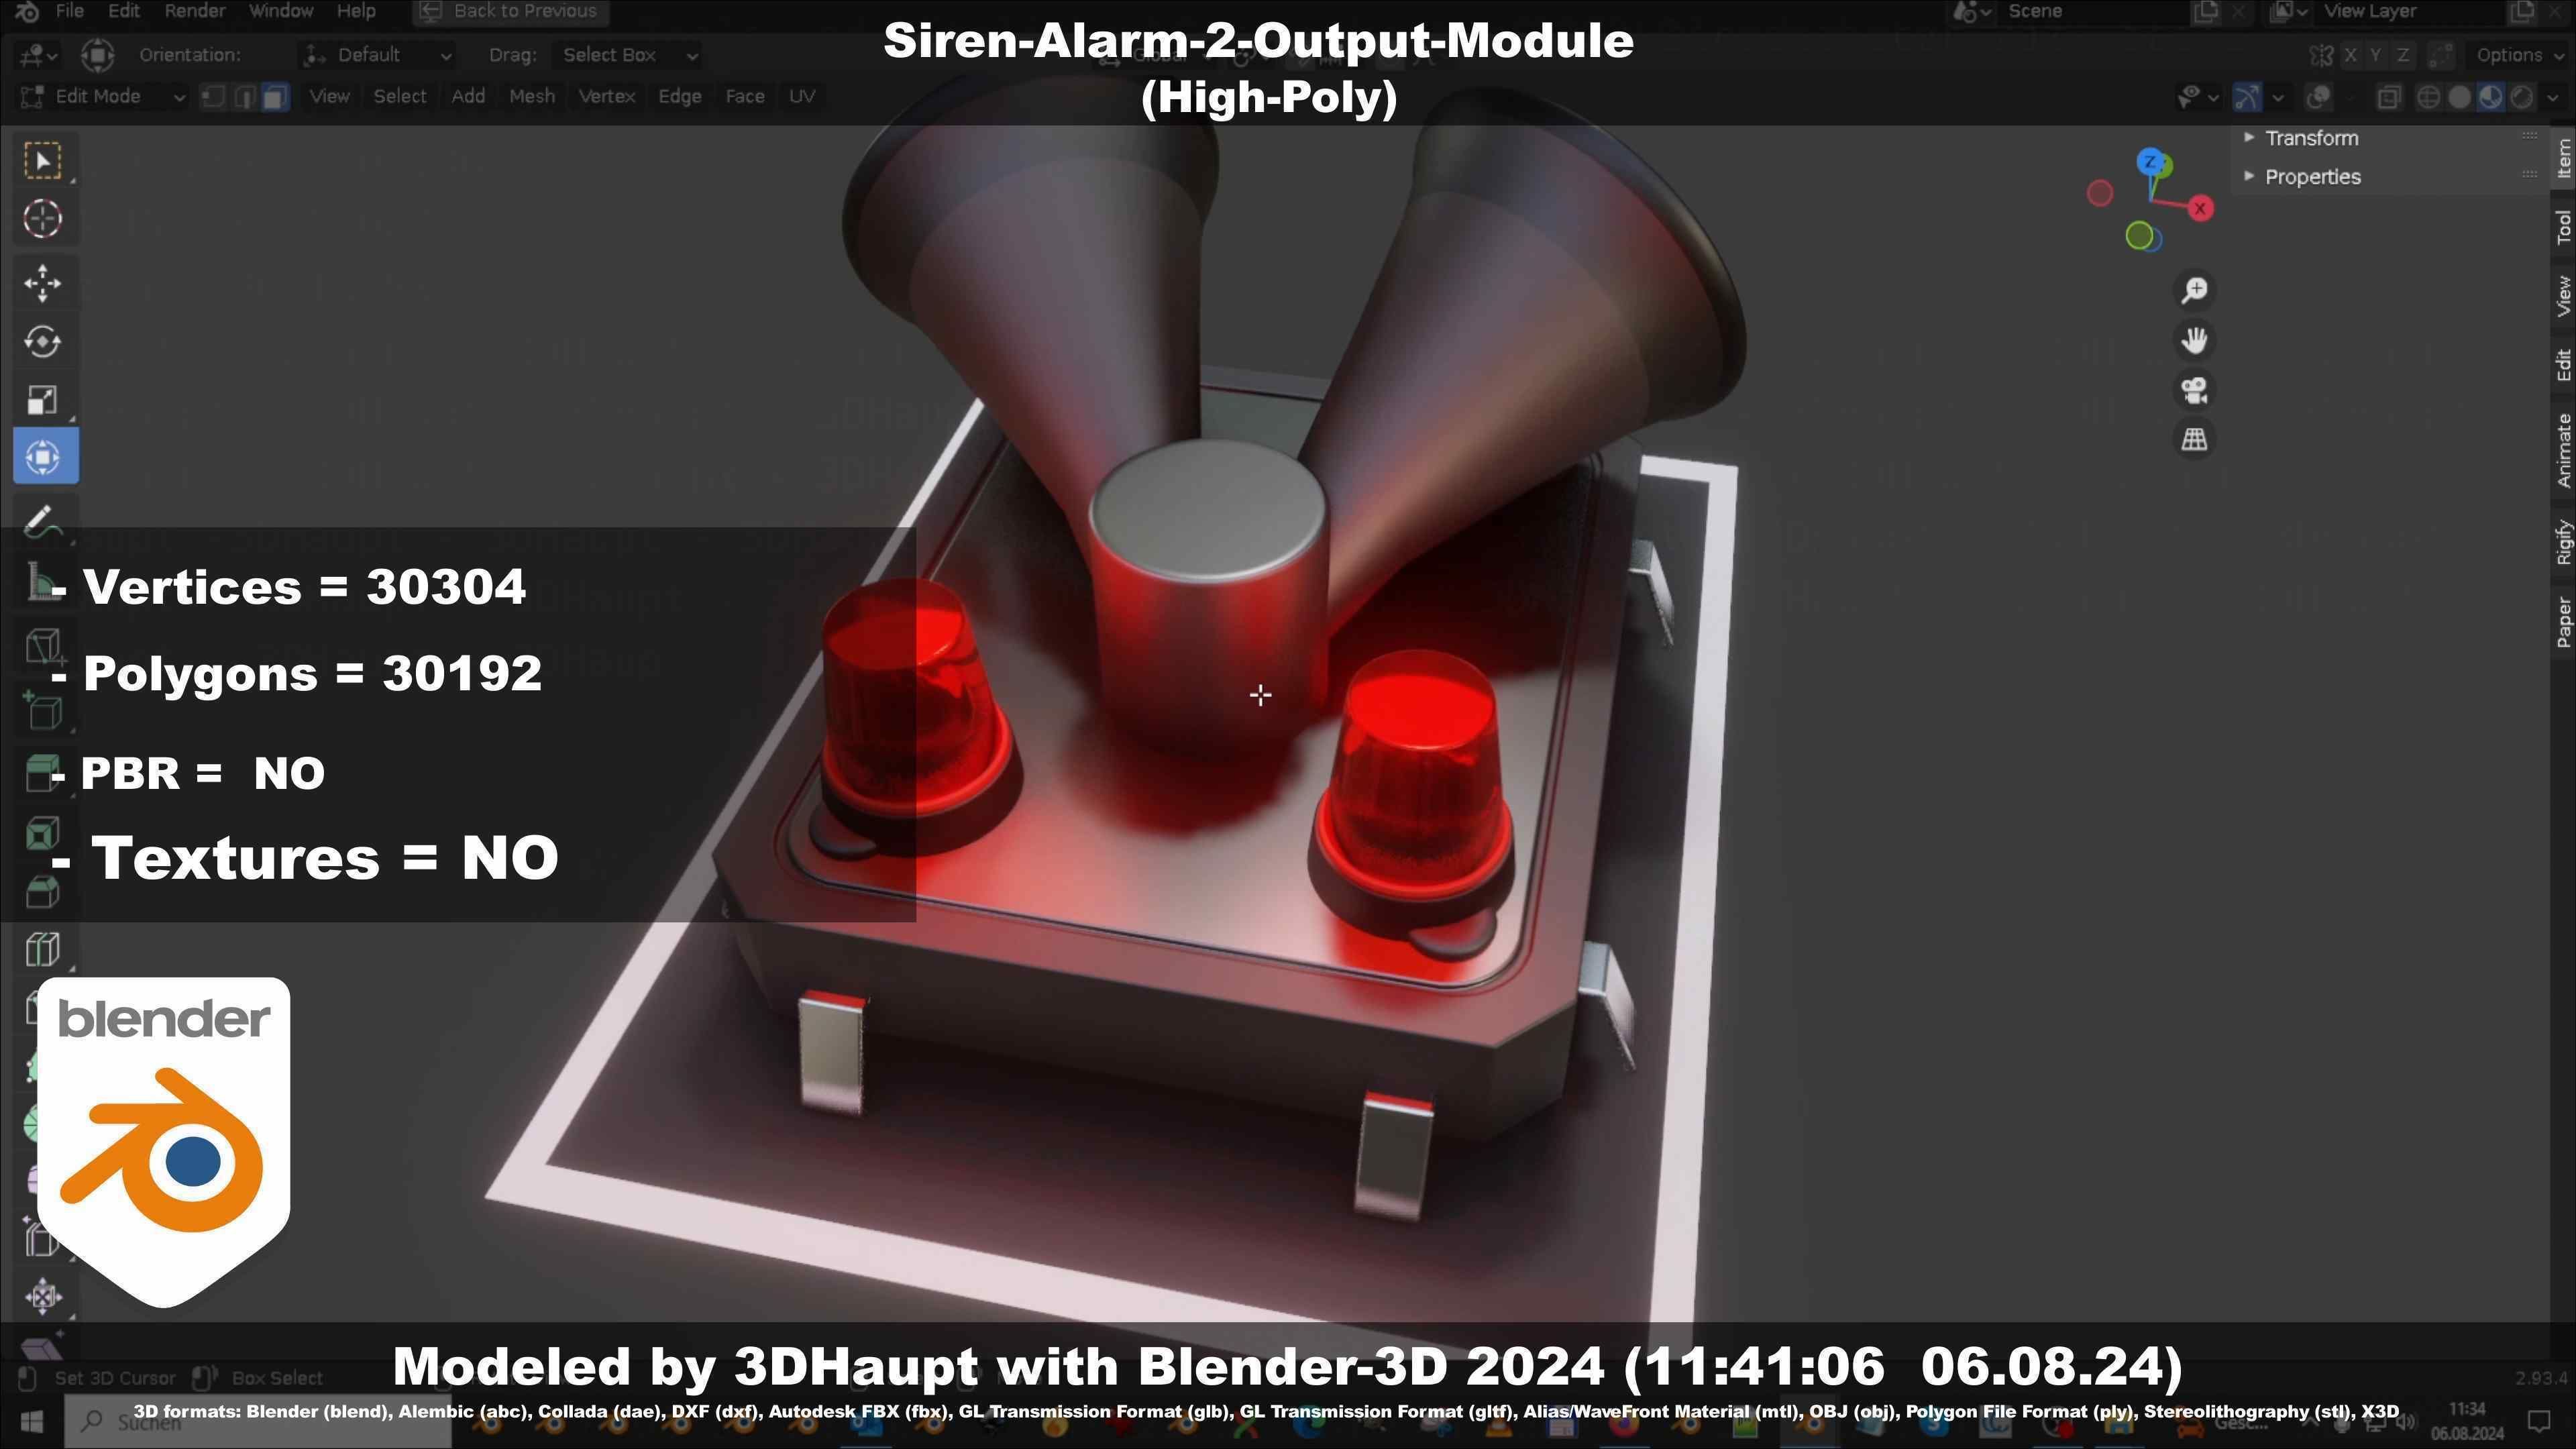Image resolution: width=2576 pixels, height=1449 pixels.
Task: Select the active Transform tool
Action: tap(44, 457)
